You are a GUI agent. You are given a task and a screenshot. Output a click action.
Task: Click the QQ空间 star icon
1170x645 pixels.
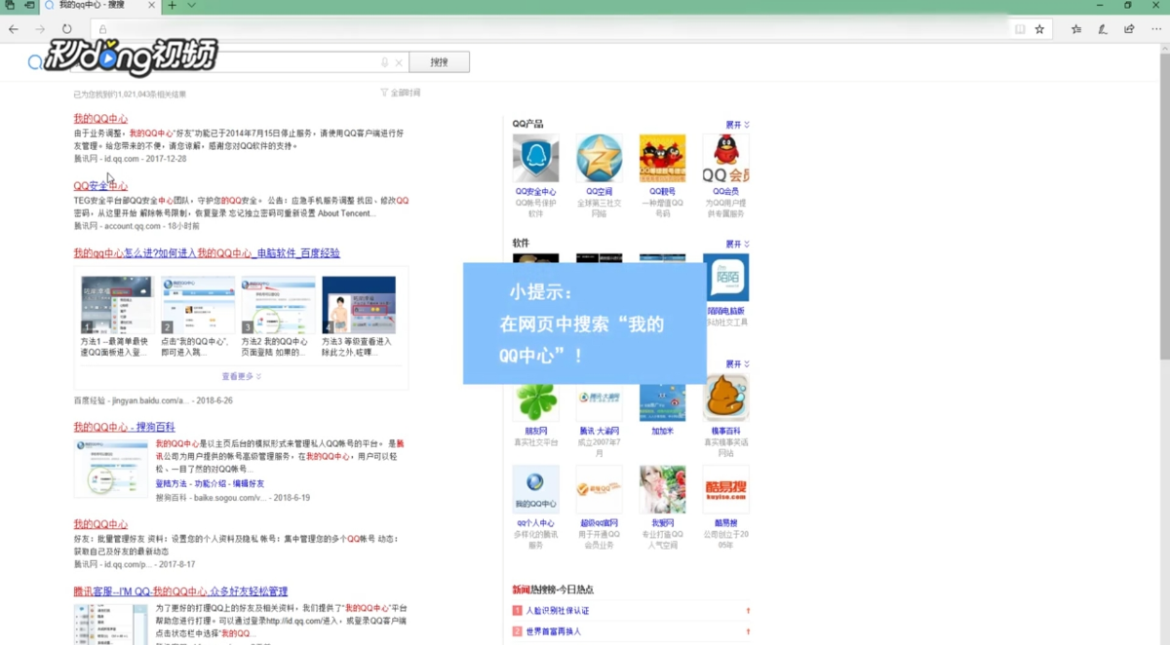pos(599,158)
